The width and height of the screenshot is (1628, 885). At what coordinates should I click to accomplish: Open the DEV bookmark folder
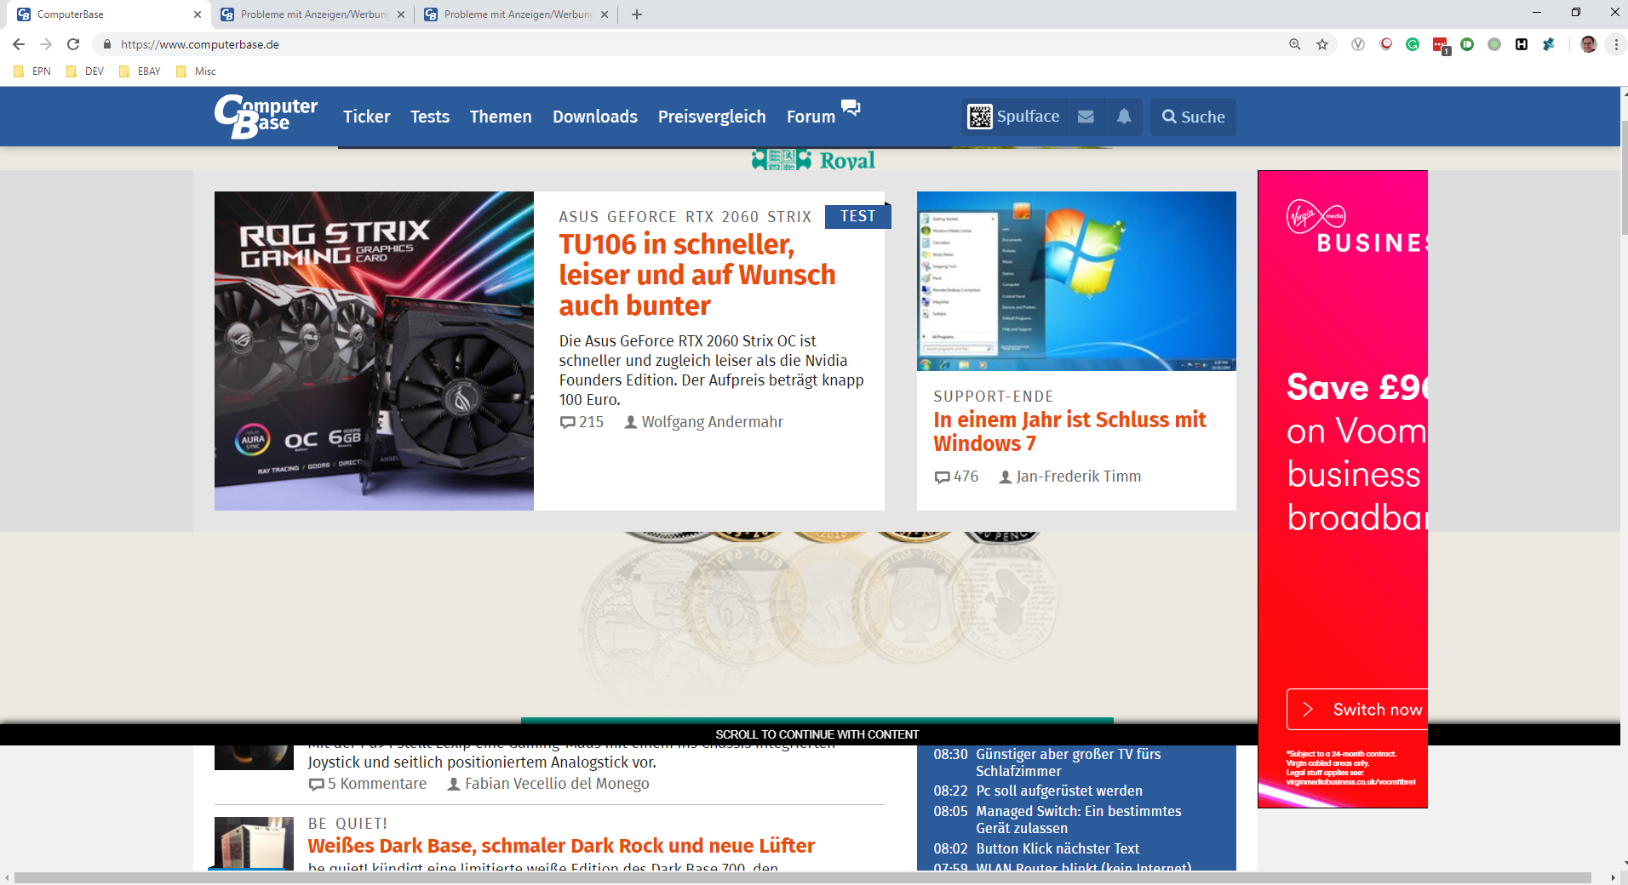pos(85,71)
